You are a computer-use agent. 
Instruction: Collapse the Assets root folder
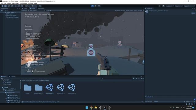tap(1, 87)
